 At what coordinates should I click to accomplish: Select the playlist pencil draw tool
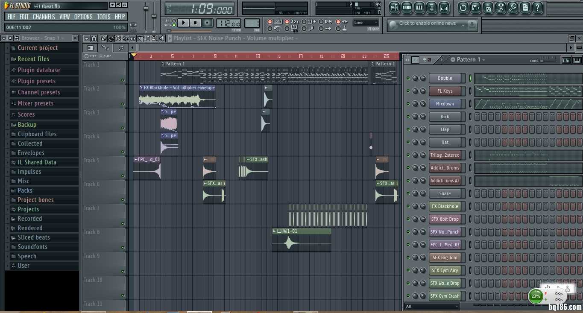click(x=104, y=38)
